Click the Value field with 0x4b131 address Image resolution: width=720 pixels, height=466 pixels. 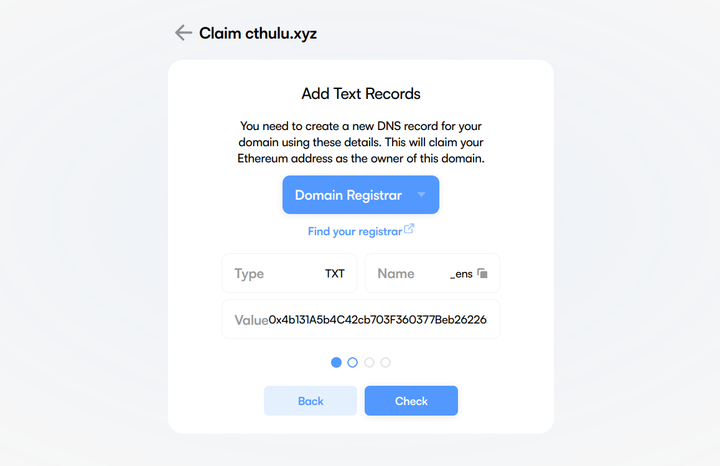click(x=361, y=320)
